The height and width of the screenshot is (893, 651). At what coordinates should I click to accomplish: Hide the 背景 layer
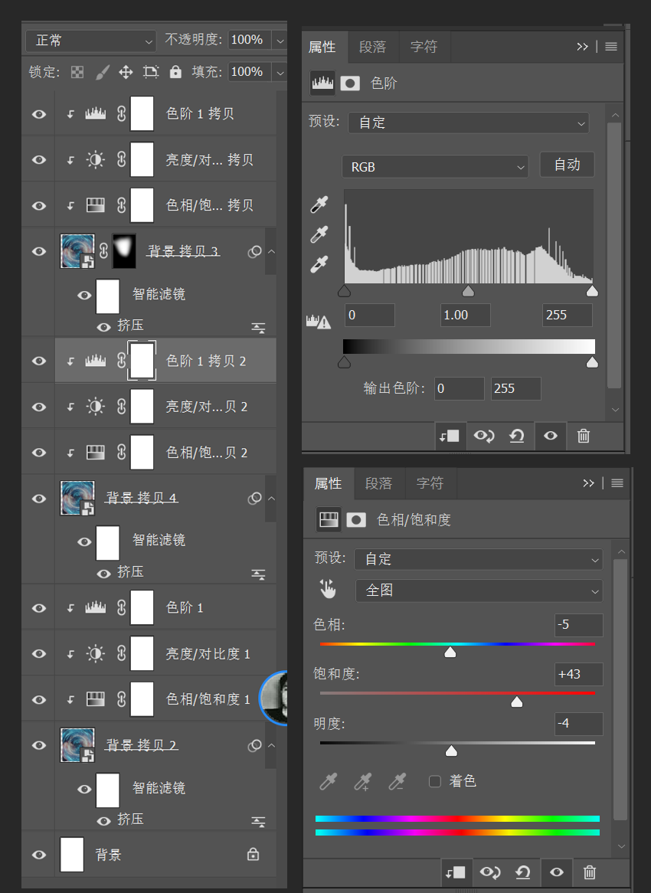pos(39,855)
